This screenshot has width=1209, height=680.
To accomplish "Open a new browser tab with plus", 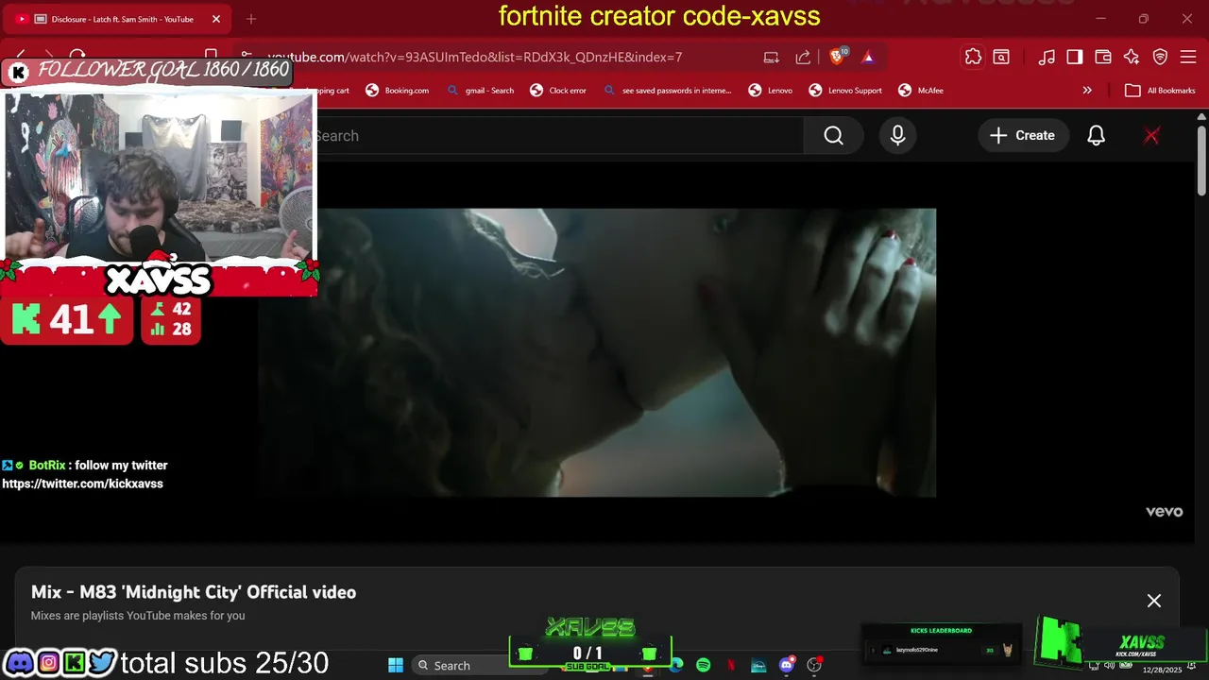I will 251,19.
